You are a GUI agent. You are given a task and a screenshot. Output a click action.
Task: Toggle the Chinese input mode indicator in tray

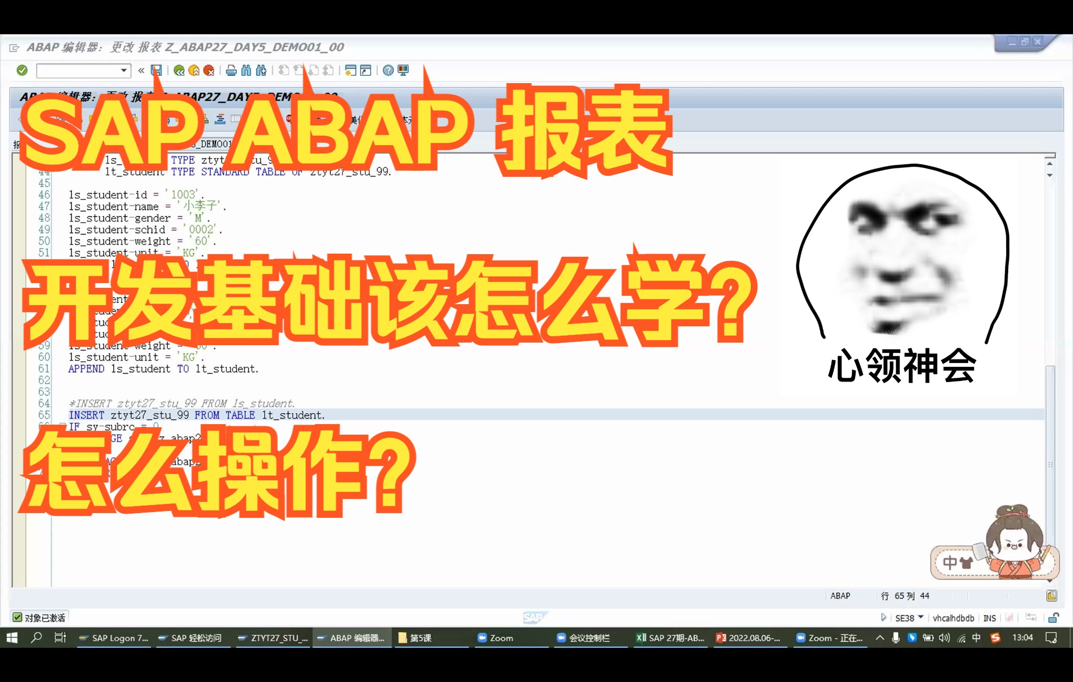click(976, 638)
